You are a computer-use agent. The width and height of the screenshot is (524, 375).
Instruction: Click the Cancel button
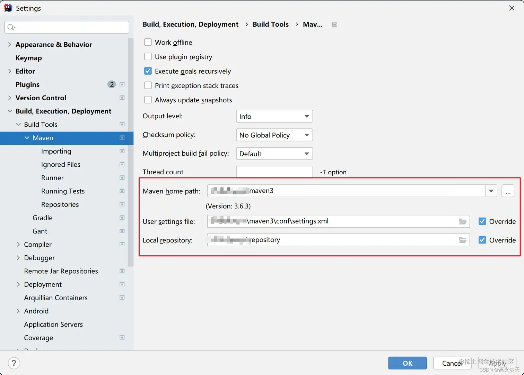[452, 363]
